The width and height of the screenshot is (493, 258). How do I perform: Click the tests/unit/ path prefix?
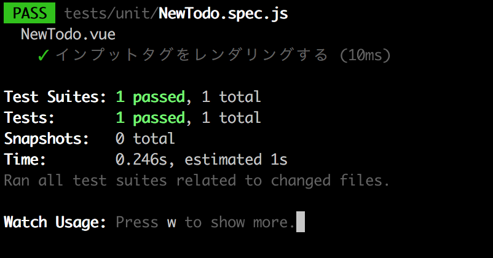[111, 13]
